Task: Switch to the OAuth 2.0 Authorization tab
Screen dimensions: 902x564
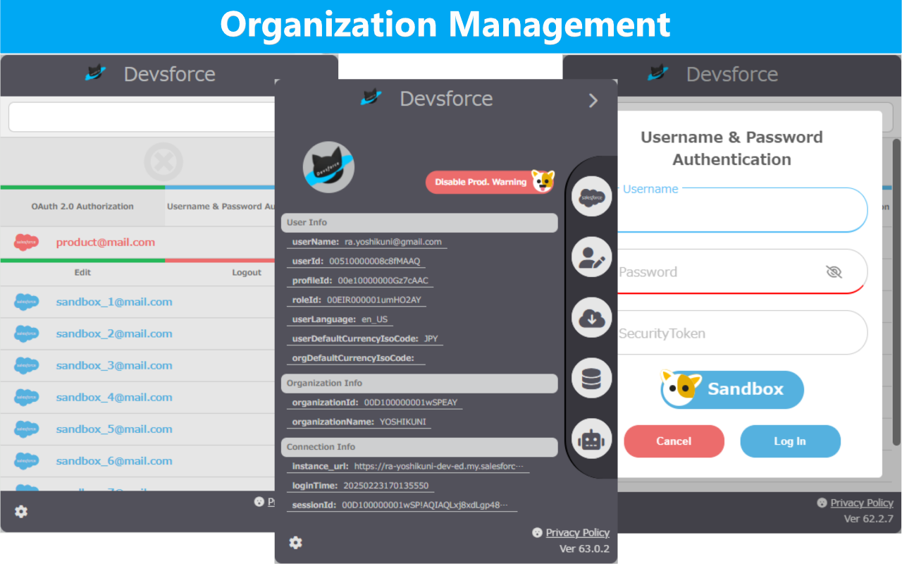Action: 82,207
